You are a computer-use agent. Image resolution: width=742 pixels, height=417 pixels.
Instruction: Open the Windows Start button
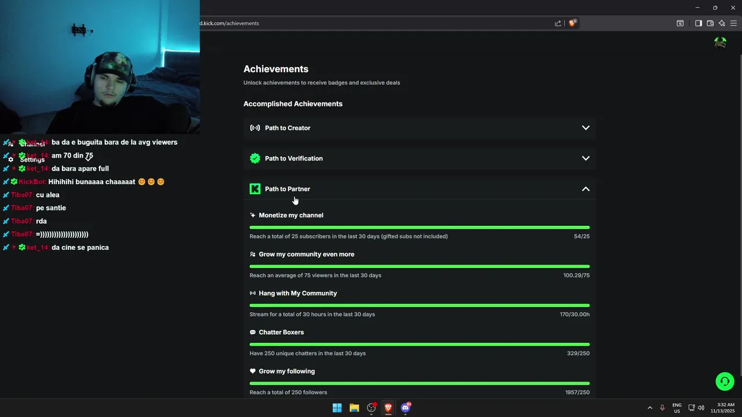click(337, 408)
